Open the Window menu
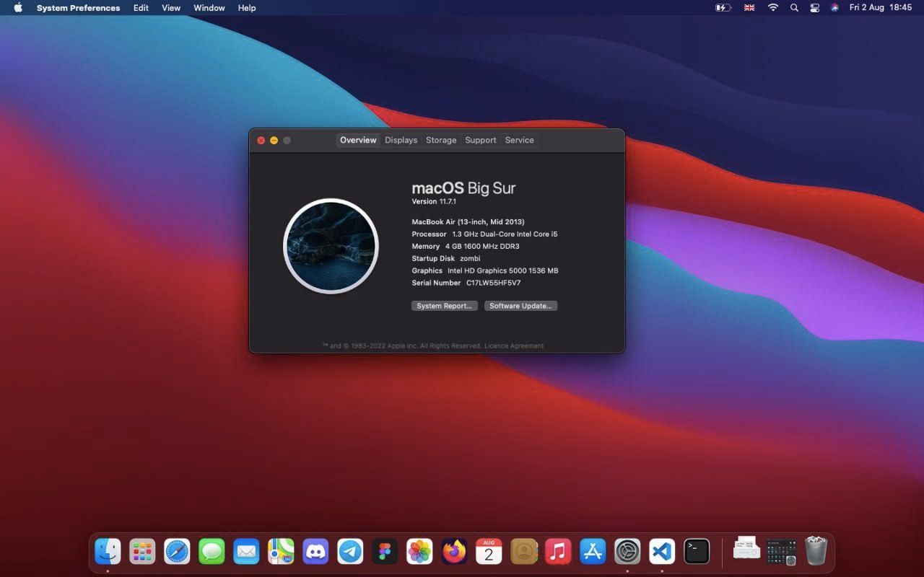Viewport: 924px width, 577px height. coord(209,8)
